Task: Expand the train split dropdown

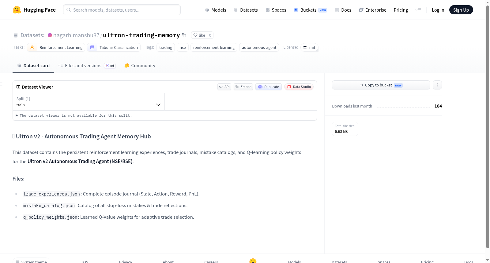Action: pyautogui.click(x=89, y=102)
